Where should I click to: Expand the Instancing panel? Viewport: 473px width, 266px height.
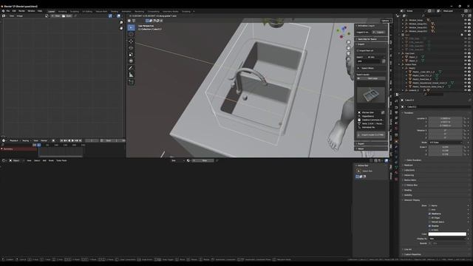[x=409, y=175]
